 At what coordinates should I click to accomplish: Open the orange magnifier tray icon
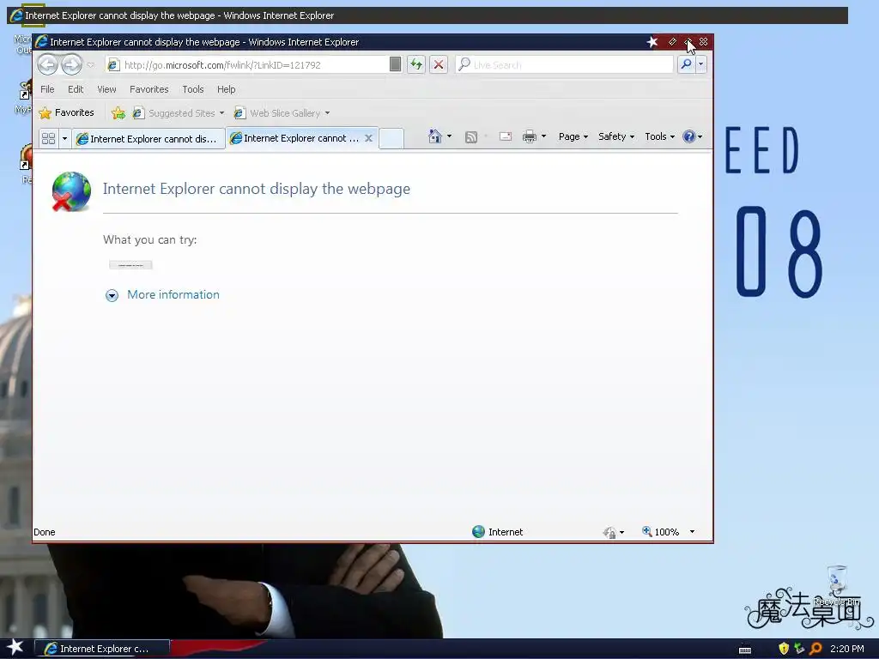(815, 649)
